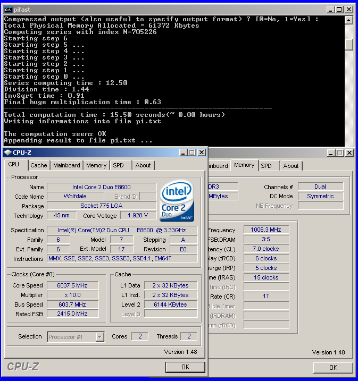Click the pifast console window icon
Screen dimensions: 358x381
[x=8, y=10]
